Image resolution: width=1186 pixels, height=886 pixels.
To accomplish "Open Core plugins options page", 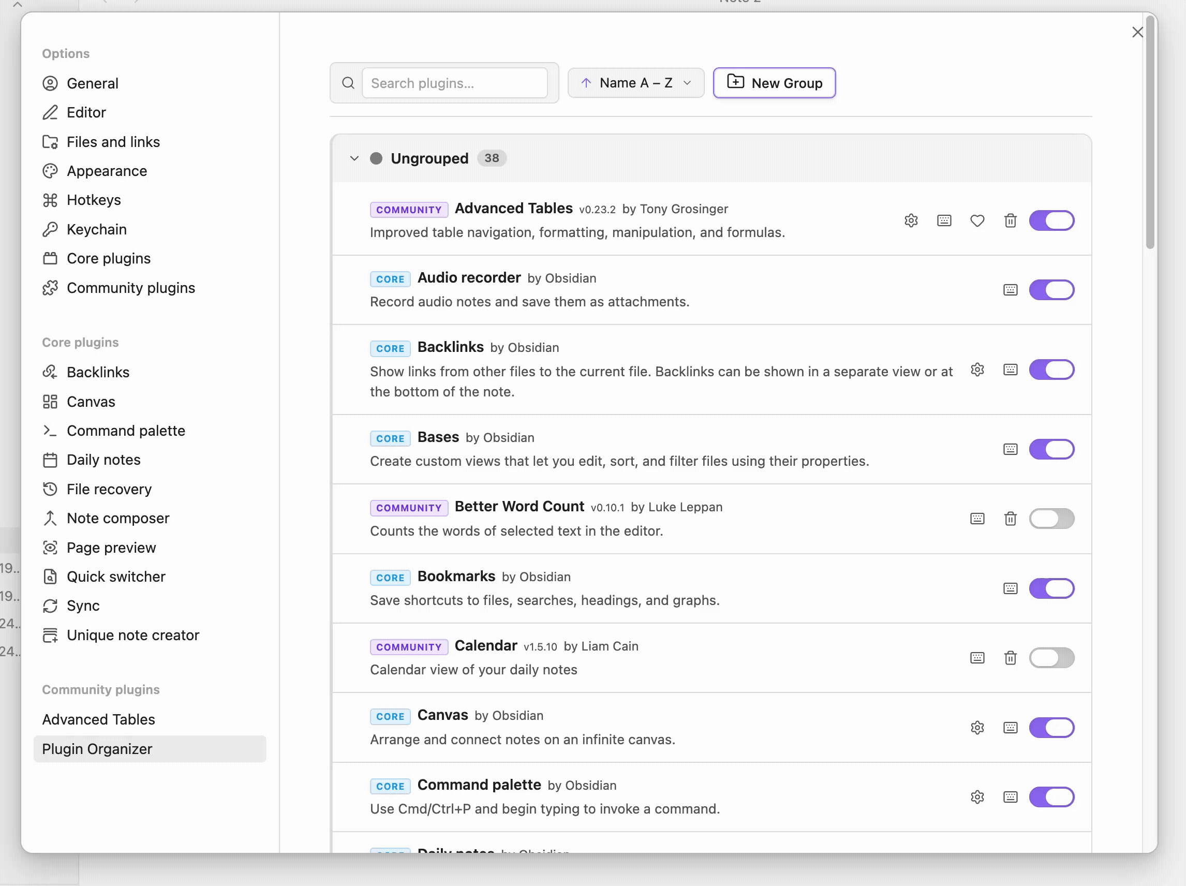I will pos(150,259).
